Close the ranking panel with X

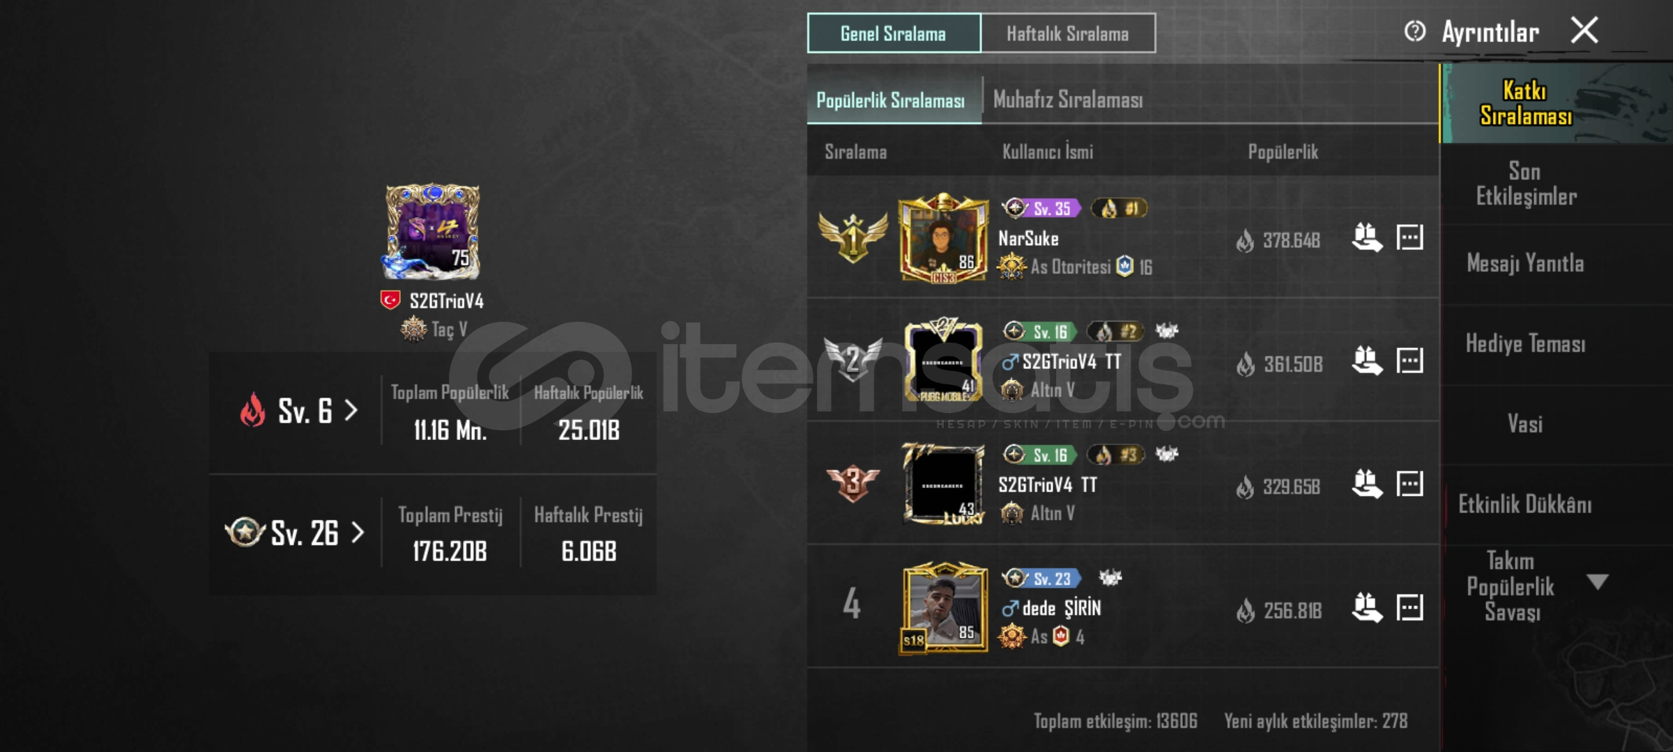(x=1584, y=31)
